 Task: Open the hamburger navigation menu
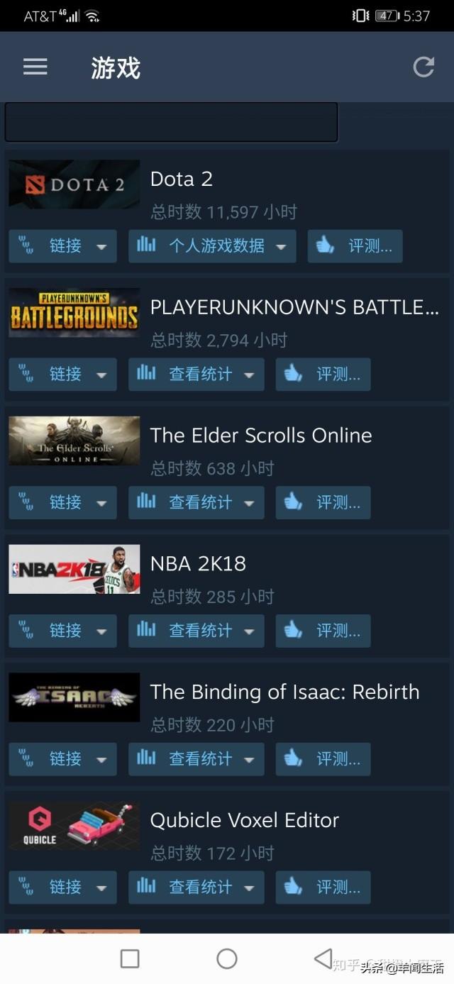point(35,67)
